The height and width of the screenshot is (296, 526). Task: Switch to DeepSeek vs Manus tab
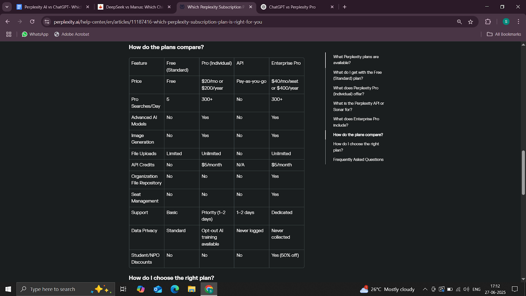(x=134, y=7)
